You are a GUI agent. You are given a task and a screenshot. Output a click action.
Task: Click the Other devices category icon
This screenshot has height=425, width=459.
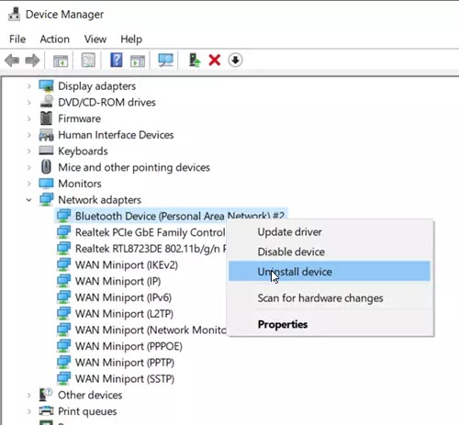(46, 395)
